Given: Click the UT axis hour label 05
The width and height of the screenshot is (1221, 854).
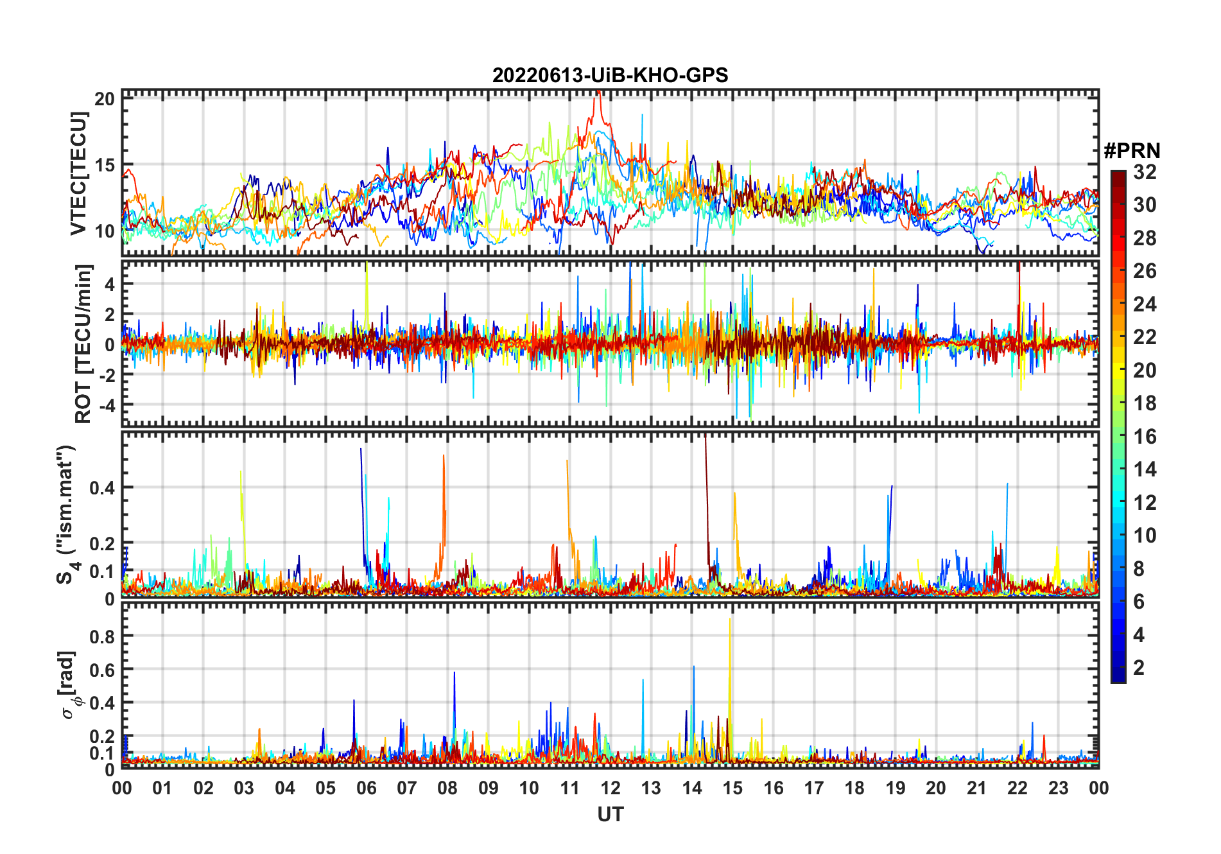Looking at the screenshot, I should 325,788.
